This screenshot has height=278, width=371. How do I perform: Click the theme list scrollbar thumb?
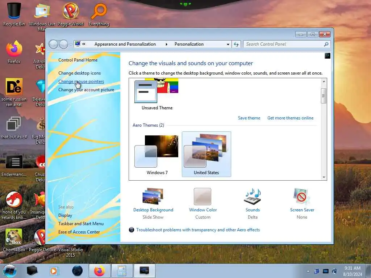point(324,96)
